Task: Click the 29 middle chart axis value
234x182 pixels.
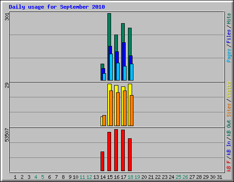Action: [x=7, y=86]
